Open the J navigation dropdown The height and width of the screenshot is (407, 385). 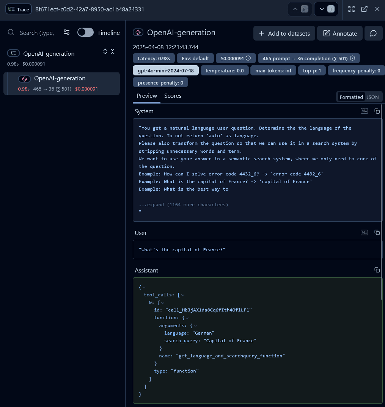[326, 9]
